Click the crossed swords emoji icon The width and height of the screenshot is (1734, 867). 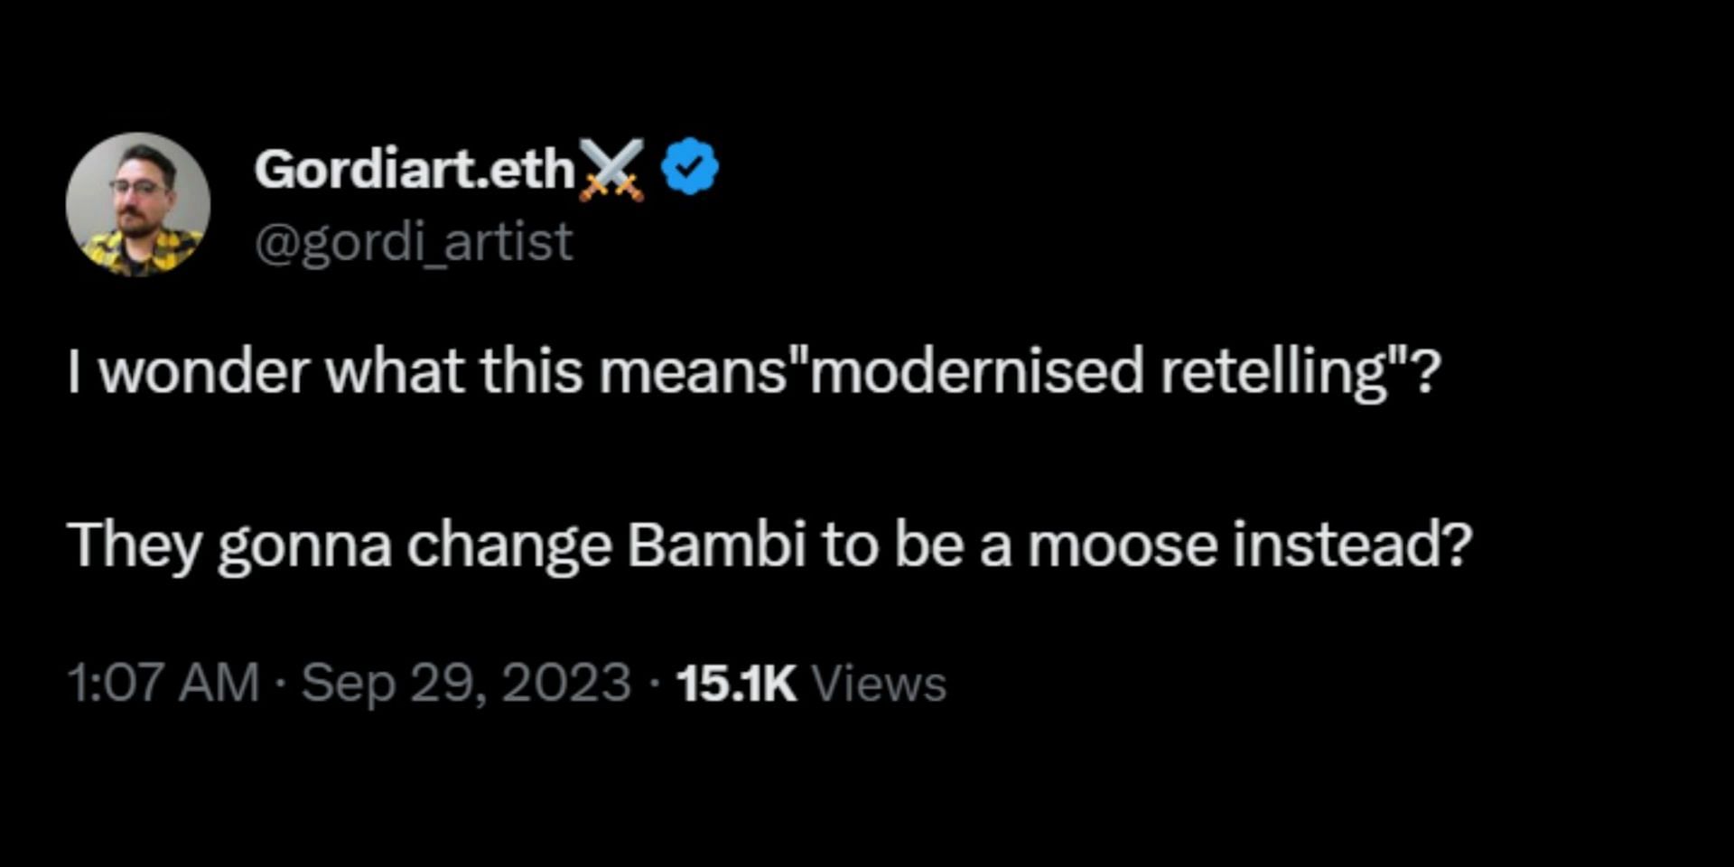point(611,169)
